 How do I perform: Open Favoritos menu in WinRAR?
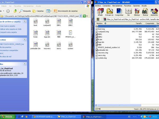127,6
